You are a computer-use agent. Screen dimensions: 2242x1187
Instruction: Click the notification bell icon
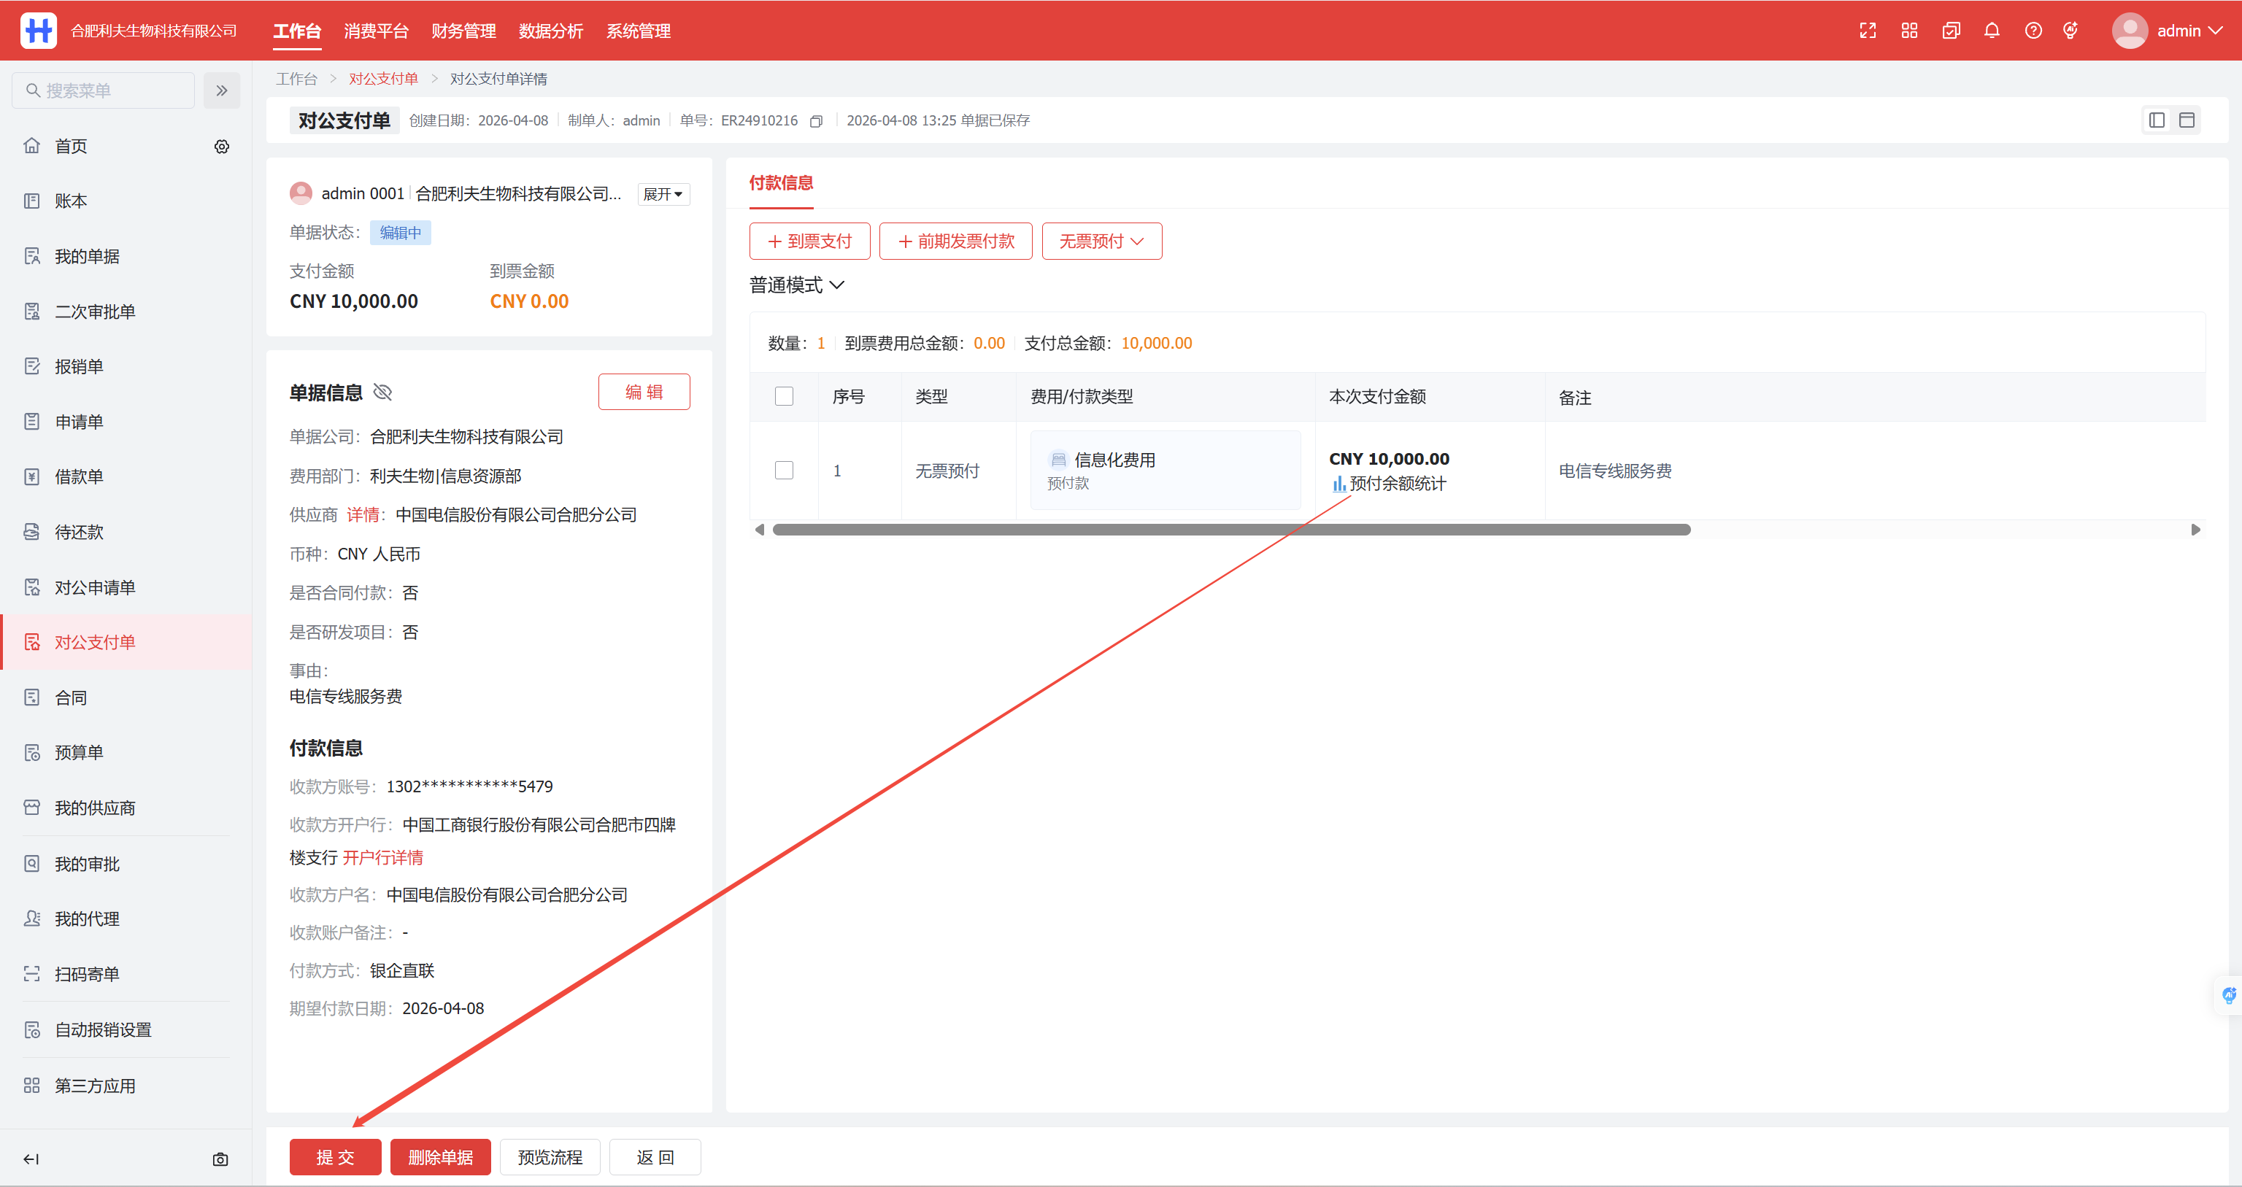tap(1992, 31)
